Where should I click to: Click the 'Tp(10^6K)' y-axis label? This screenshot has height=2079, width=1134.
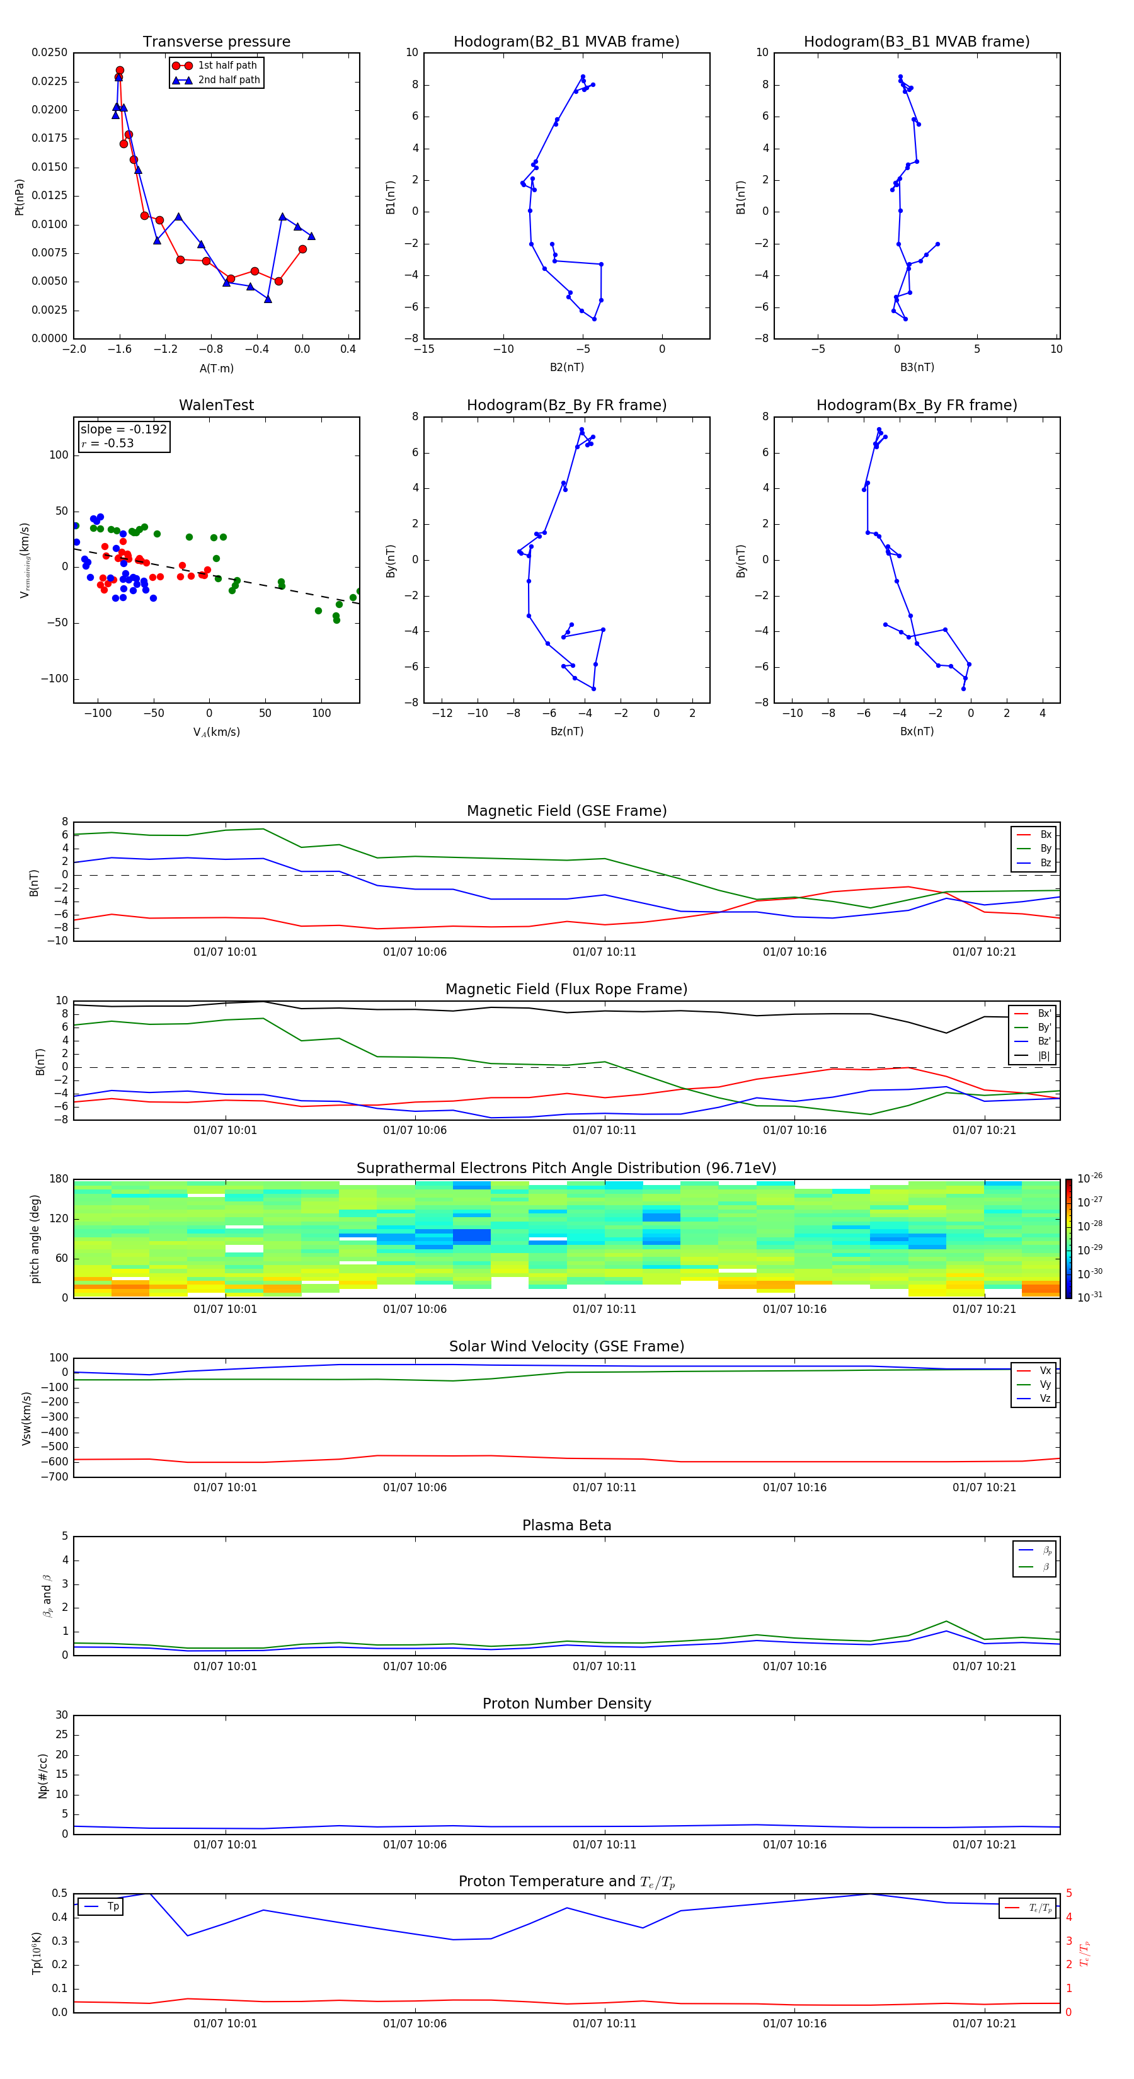tap(37, 1954)
